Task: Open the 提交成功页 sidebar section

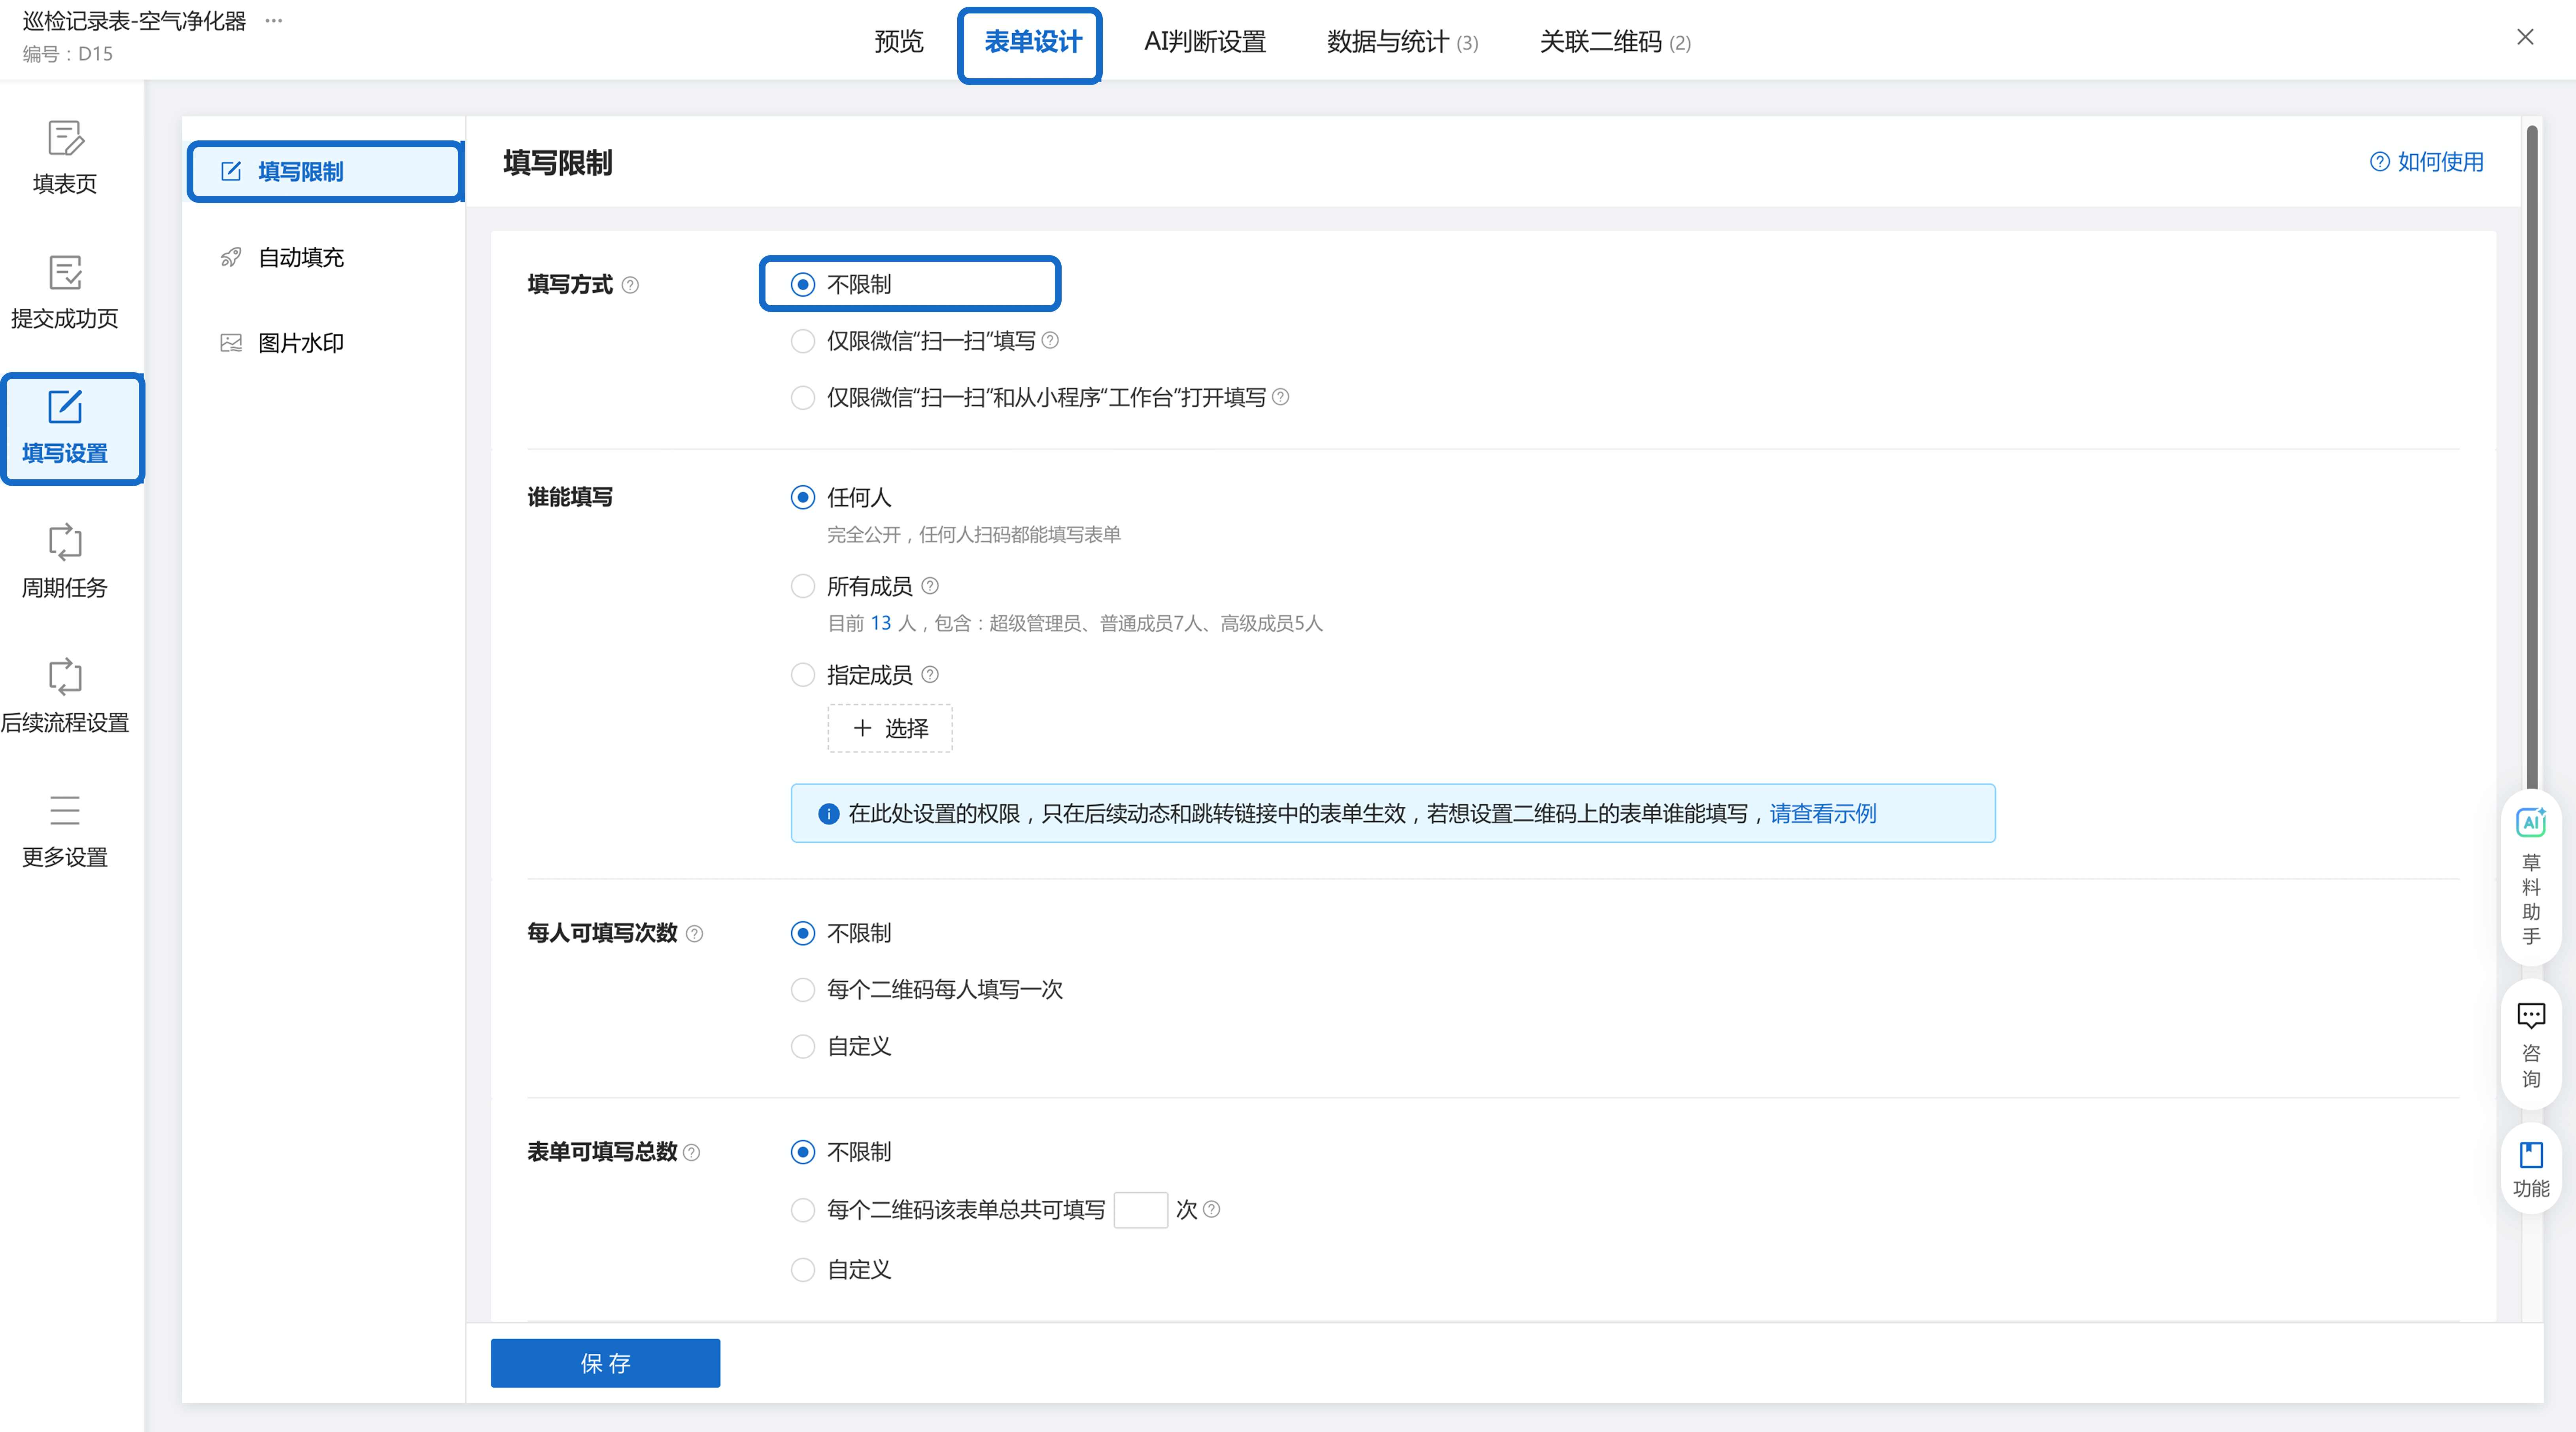Action: 65,291
